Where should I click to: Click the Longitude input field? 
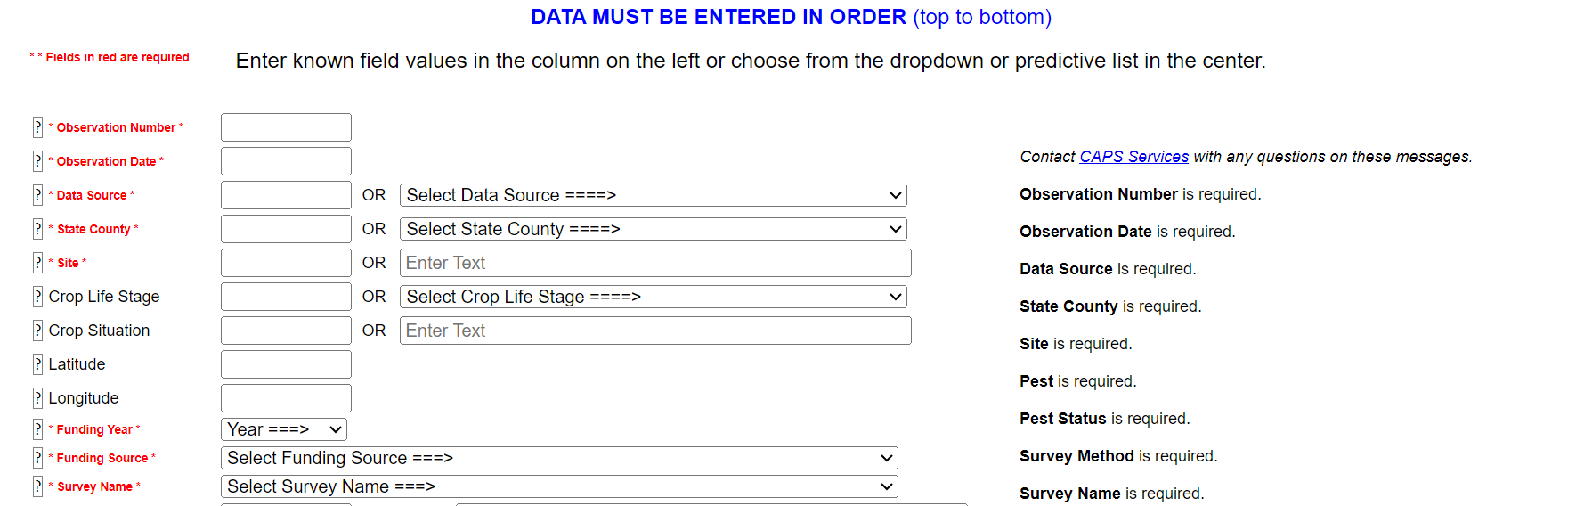point(286,398)
